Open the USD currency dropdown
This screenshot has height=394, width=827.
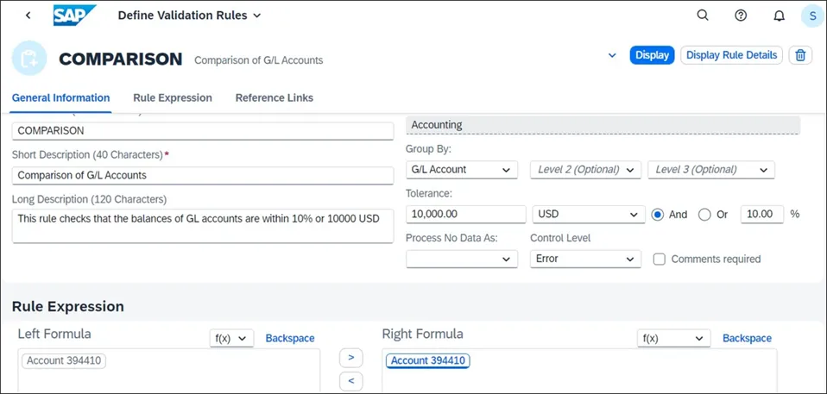[x=589, y=215]
